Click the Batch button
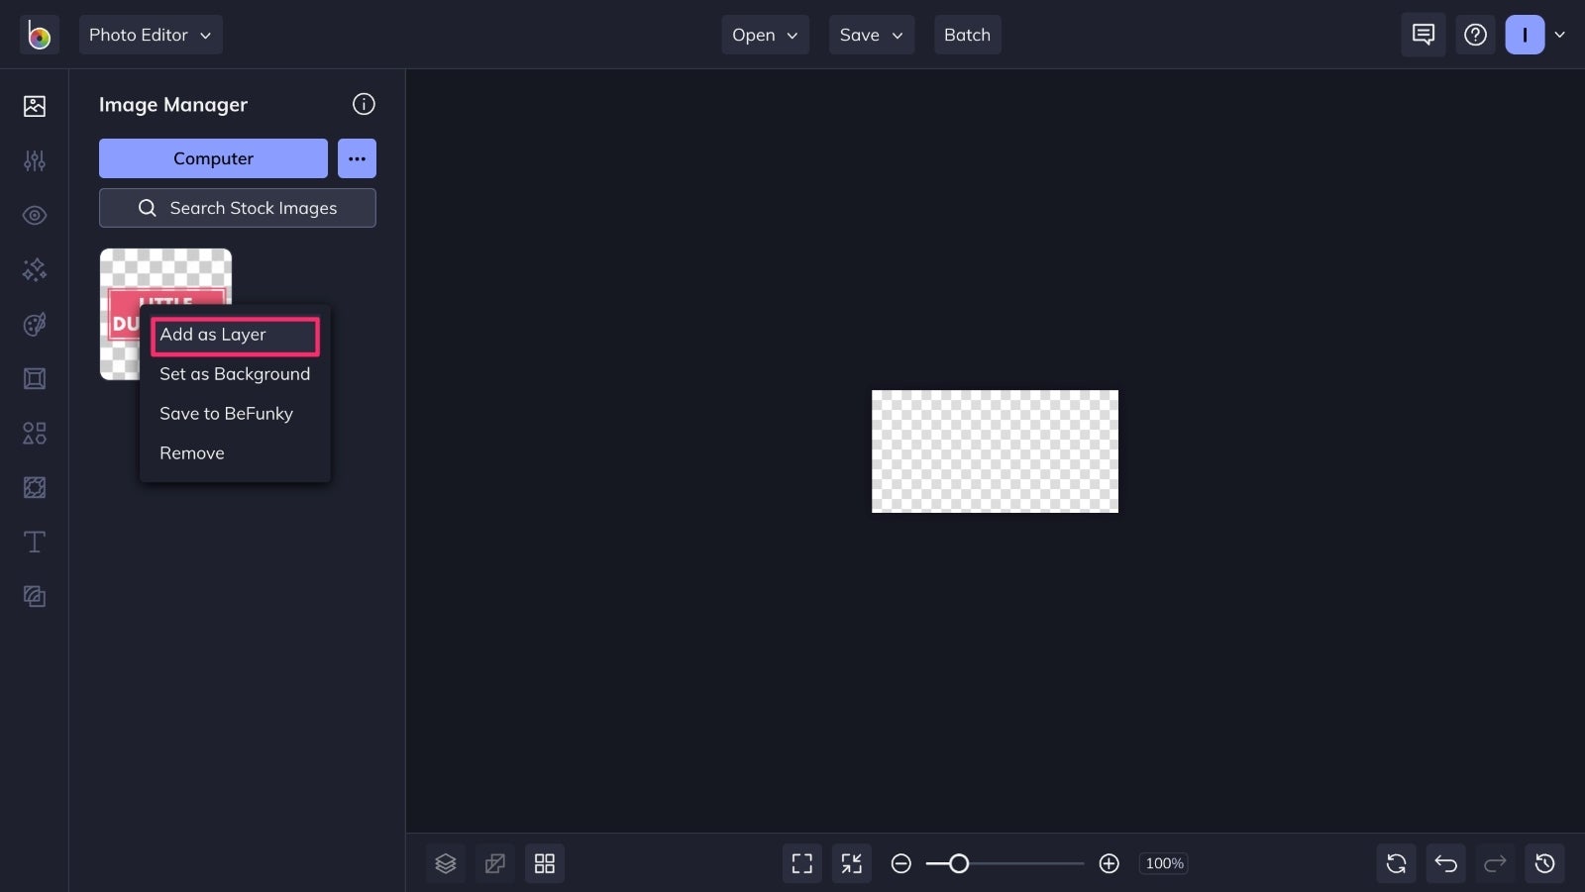The height and width of the screenshot is (892, 1585). 967,35
